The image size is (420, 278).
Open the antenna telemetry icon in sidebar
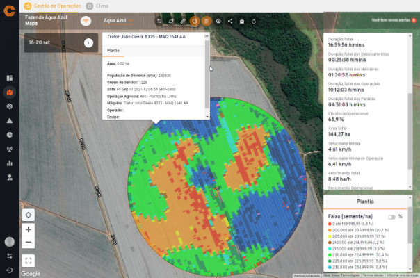pos(10,149)
